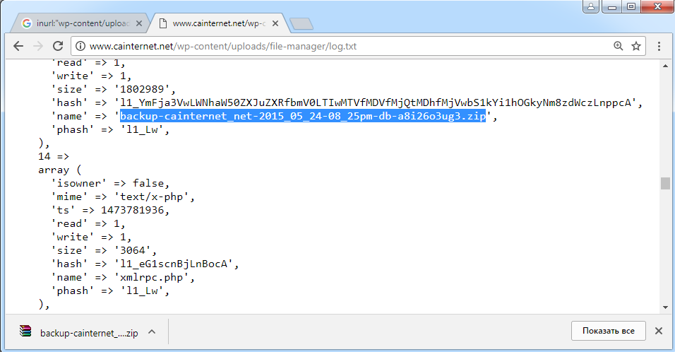Go back to the previous page
The height and width of the screenshot is (352, 675).
pos(18,46)
